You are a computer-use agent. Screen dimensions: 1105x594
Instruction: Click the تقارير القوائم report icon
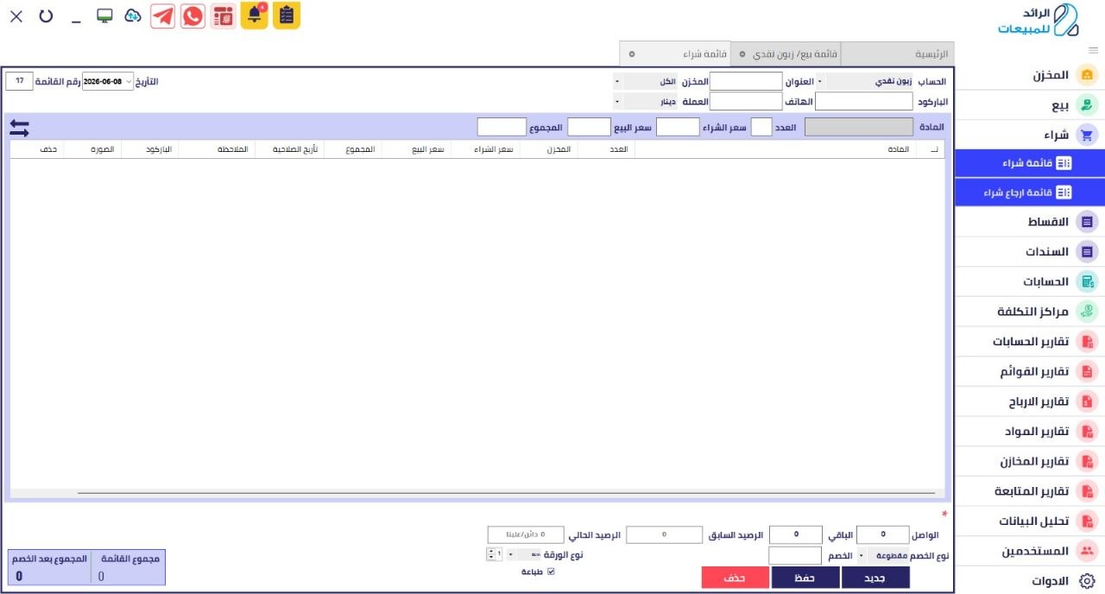click(1088, 371)
